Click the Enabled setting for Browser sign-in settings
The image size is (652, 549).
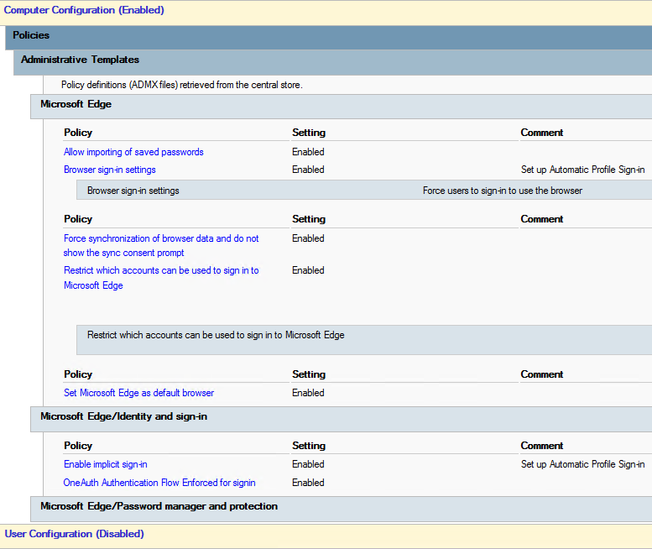308,170
